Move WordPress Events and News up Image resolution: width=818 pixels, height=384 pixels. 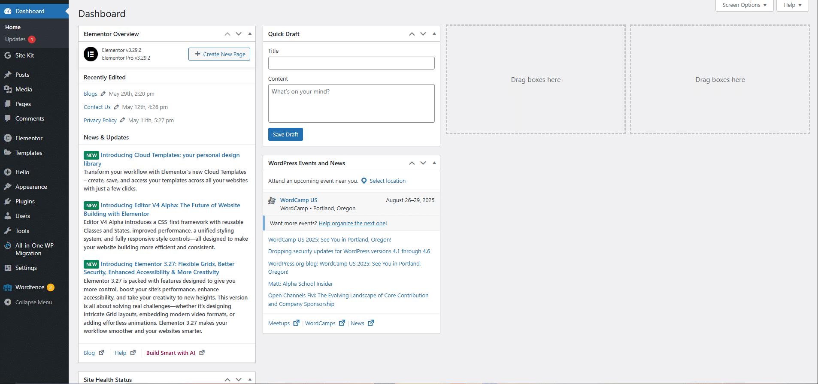tap(412, 163)
